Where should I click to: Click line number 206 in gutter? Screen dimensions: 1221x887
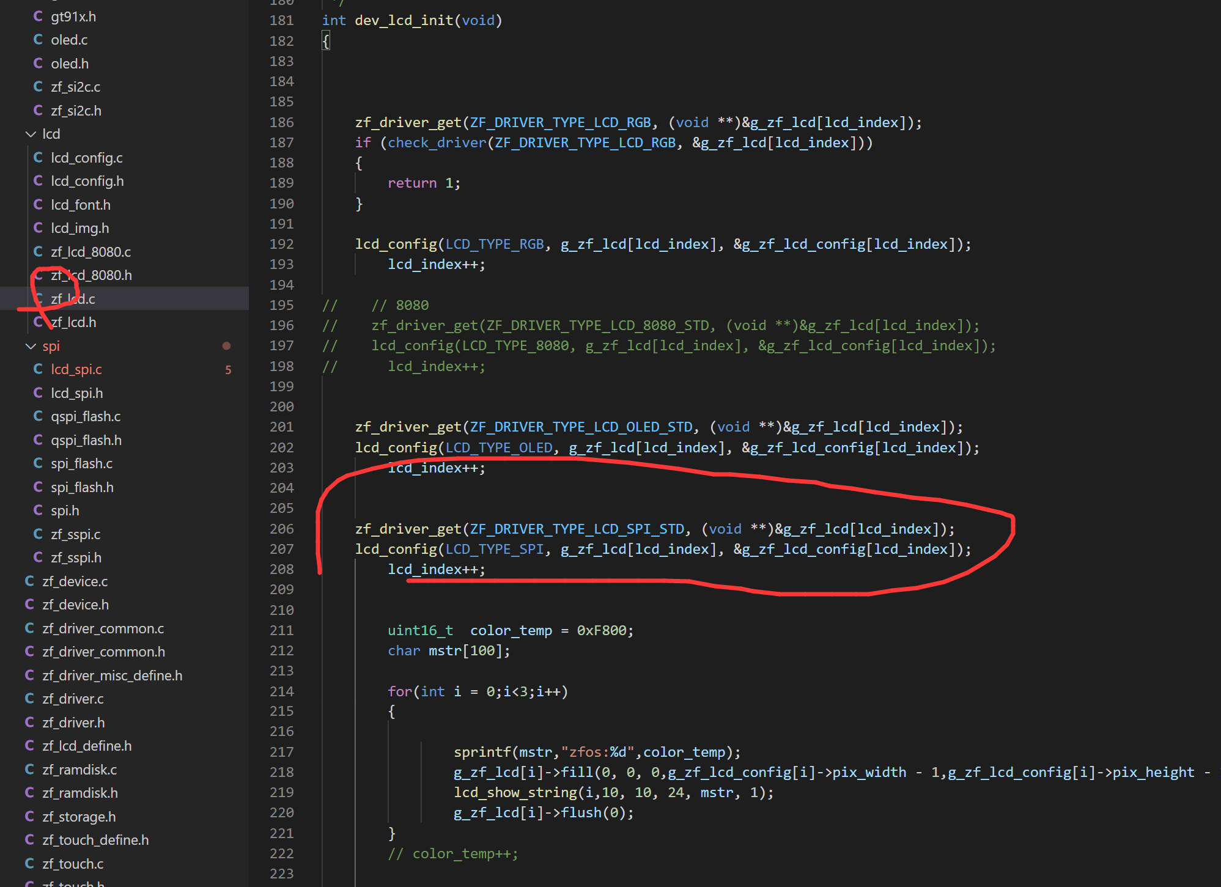(x=281, y=529)
